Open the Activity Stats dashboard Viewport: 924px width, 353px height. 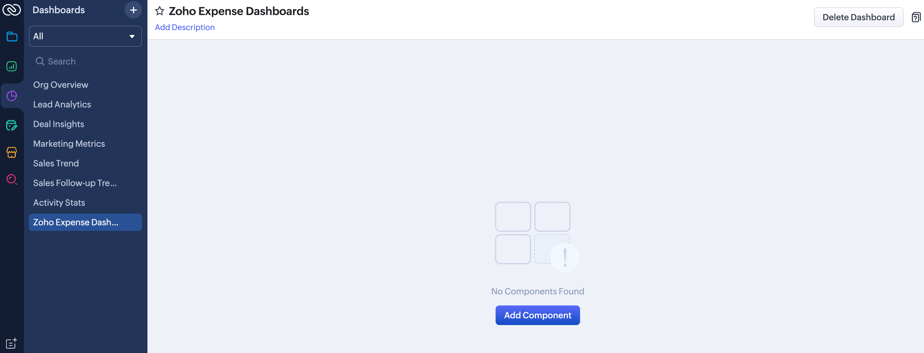59,203
